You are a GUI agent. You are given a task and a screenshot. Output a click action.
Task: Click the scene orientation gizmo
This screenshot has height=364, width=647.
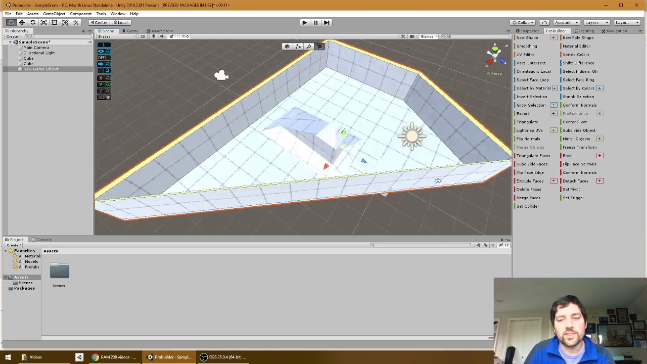pos(495,55)
